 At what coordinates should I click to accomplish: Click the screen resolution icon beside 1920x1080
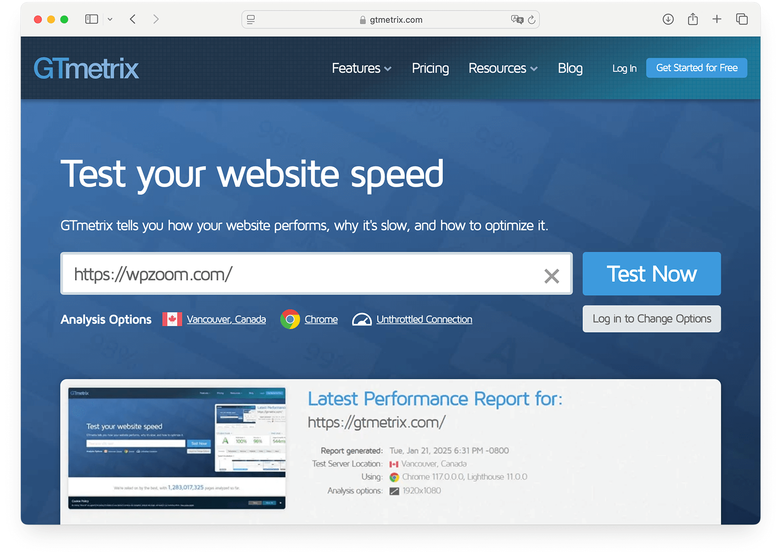pyautogui.click(x=394, y=491)
